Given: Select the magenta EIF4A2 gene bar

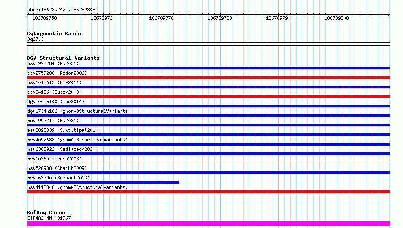Looking at the screenshot, I should (x=208, y=223).
